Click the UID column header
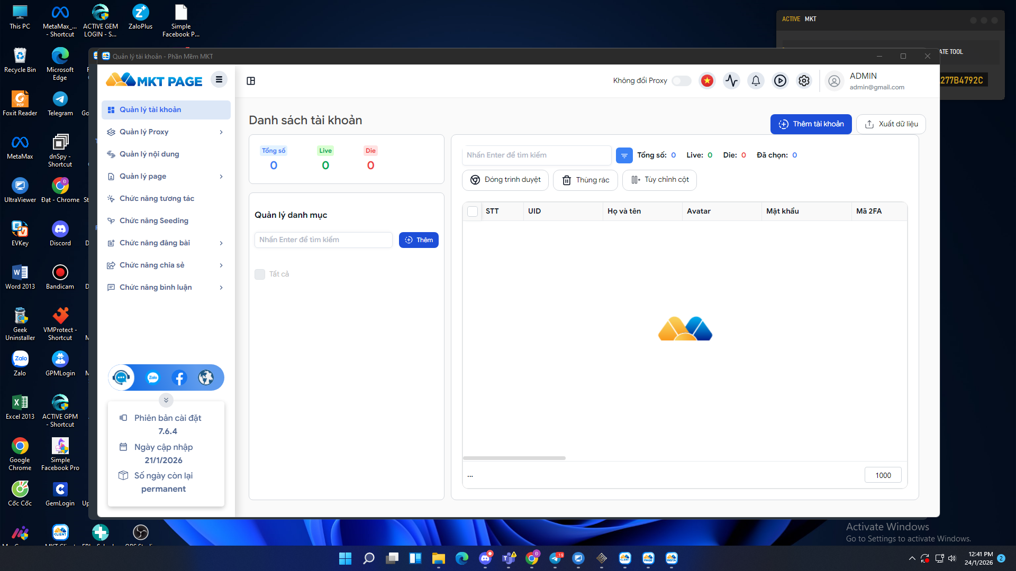This screenshot has width=1016, height=571. [563, 211]
